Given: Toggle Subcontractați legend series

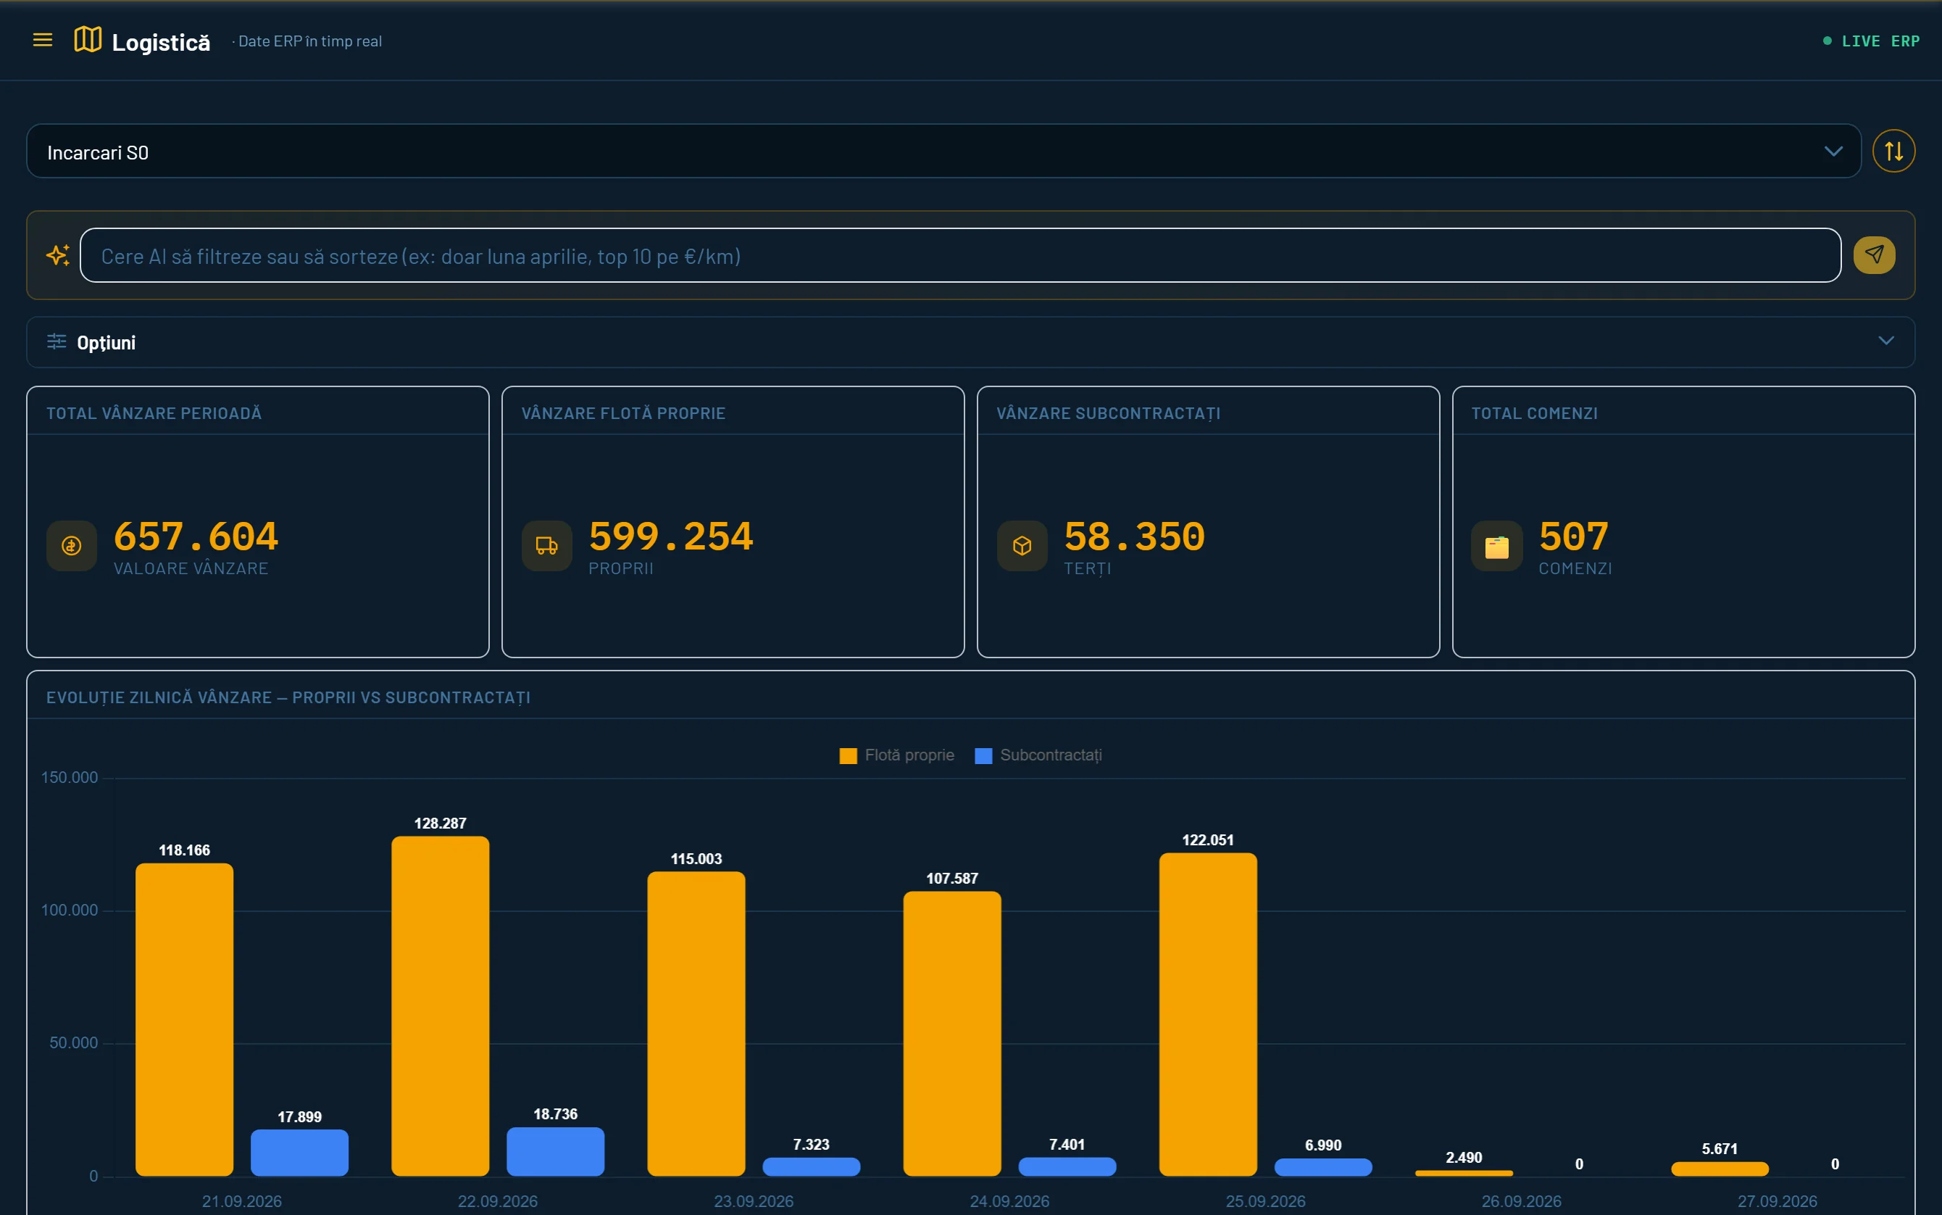Looking at the screenshot, I should click(x=1038, y=755).
